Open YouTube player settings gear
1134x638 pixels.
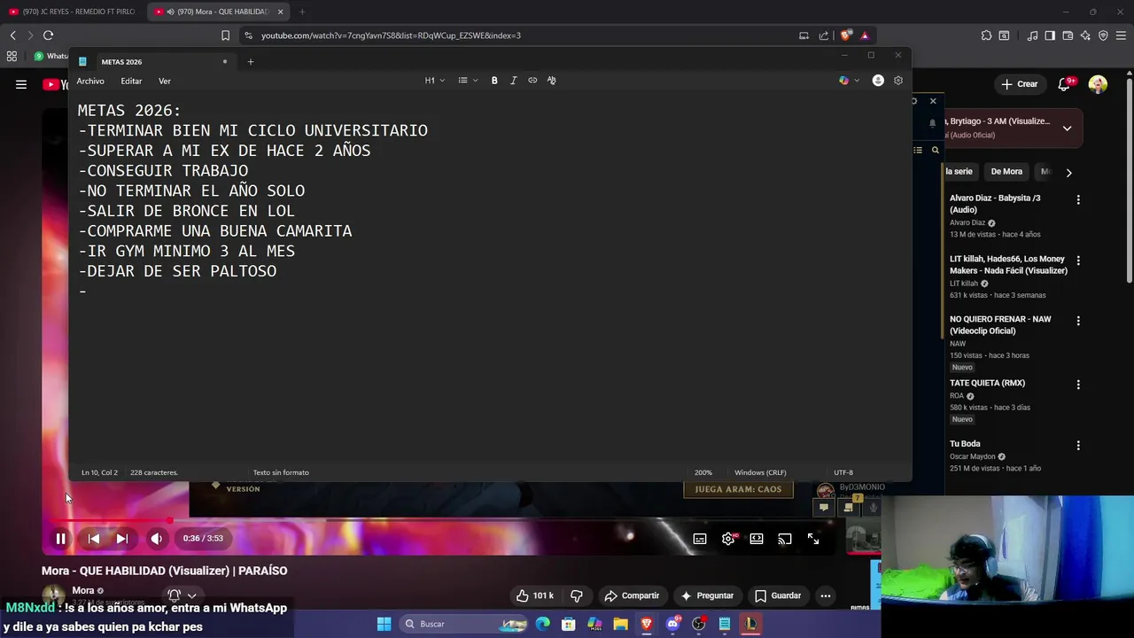tap(728, 539)
